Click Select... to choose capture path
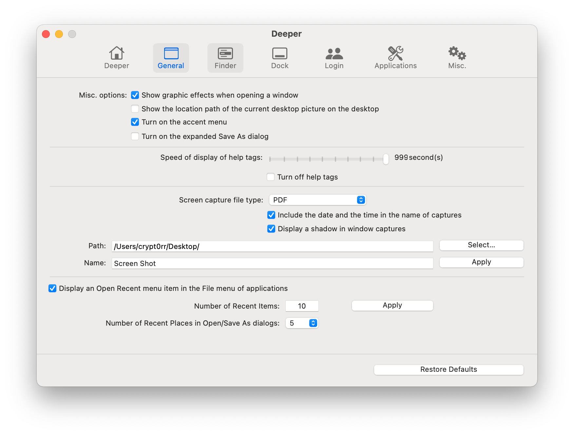Viewport: 574px width, 435px height. [x=481, y=245]
